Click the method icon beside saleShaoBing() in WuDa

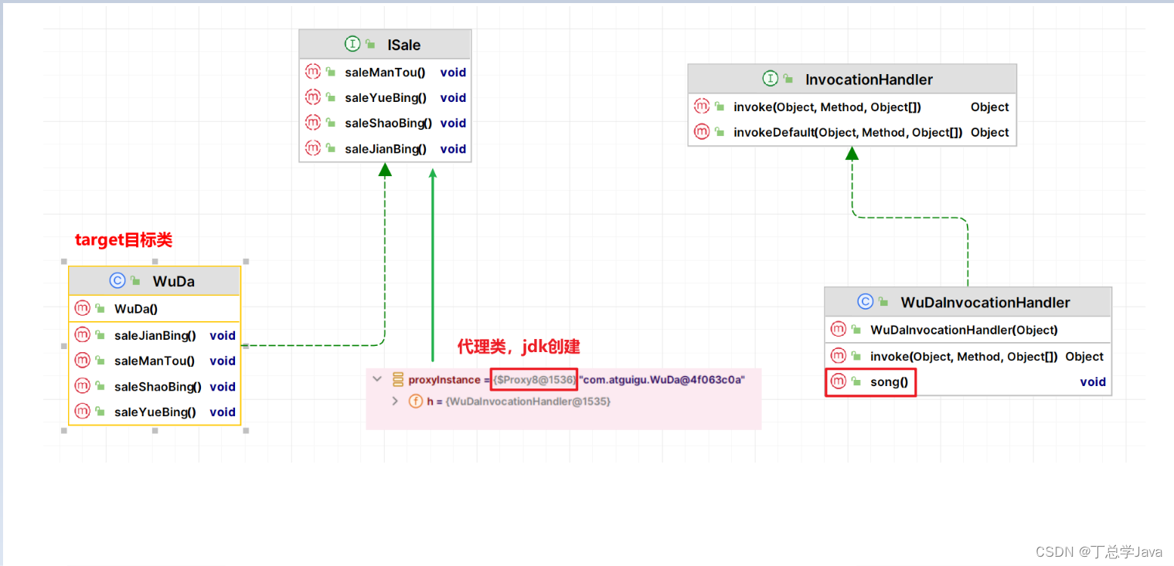pos(83,386)
